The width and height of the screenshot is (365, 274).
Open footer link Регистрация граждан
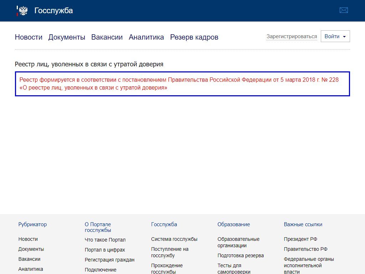109,260
